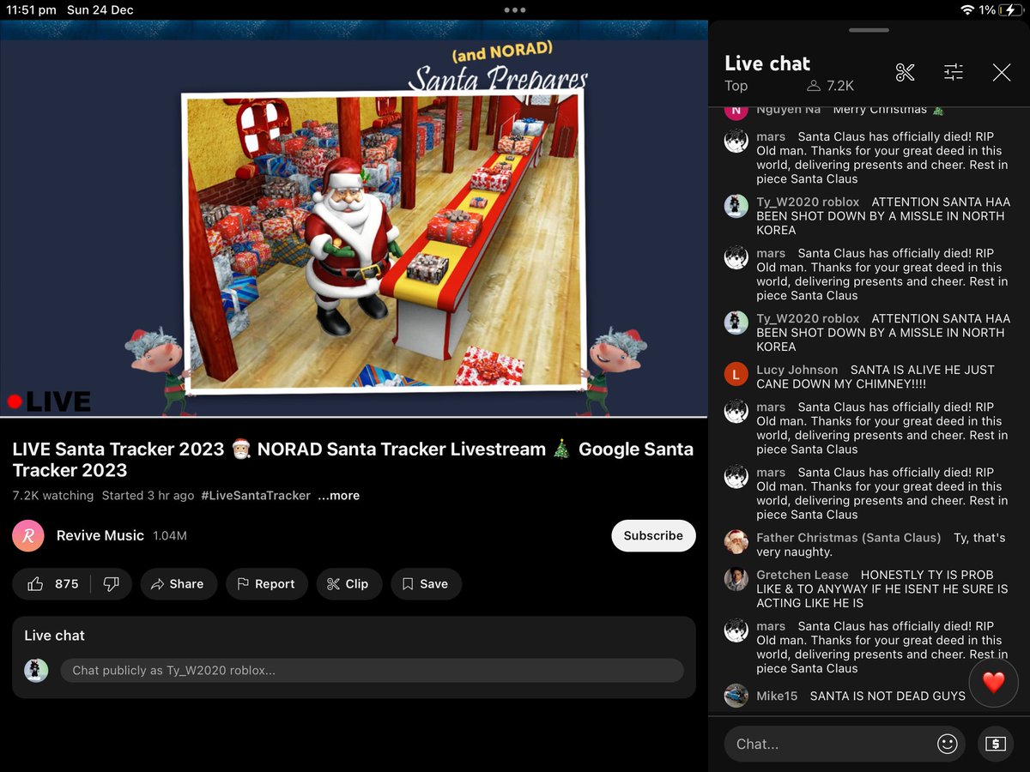Tap the '7.2K watching' text

coord(53,496)
